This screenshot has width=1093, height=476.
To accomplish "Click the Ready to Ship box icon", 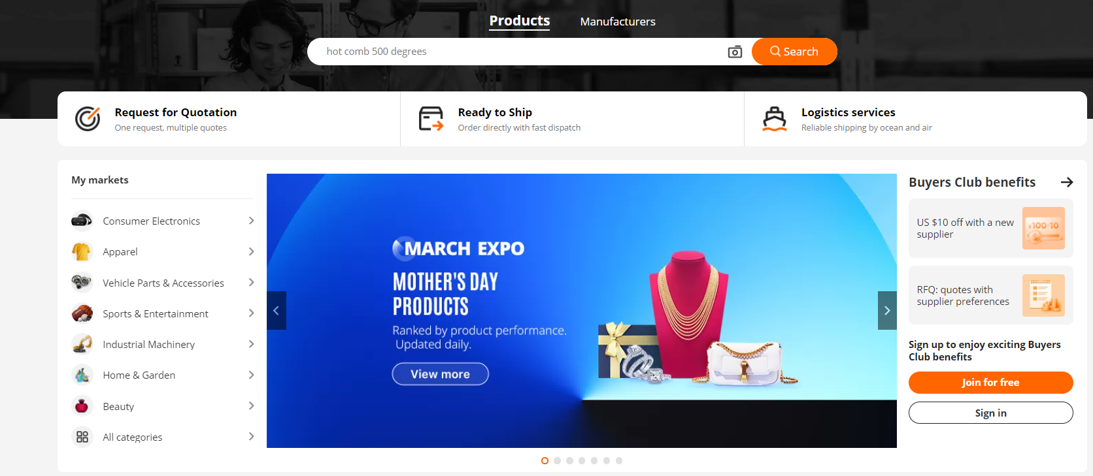I will (431, 119).
